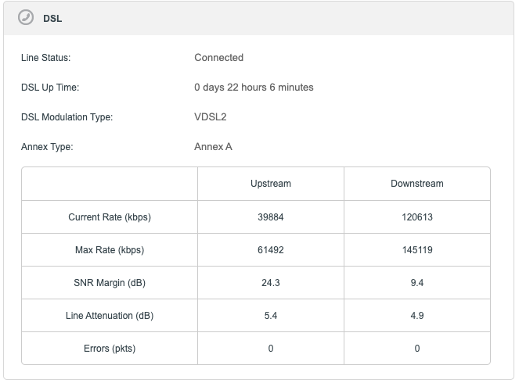519x383 pixels.
Task: Click the DSL section header title
Action: (x=52, y=18)
